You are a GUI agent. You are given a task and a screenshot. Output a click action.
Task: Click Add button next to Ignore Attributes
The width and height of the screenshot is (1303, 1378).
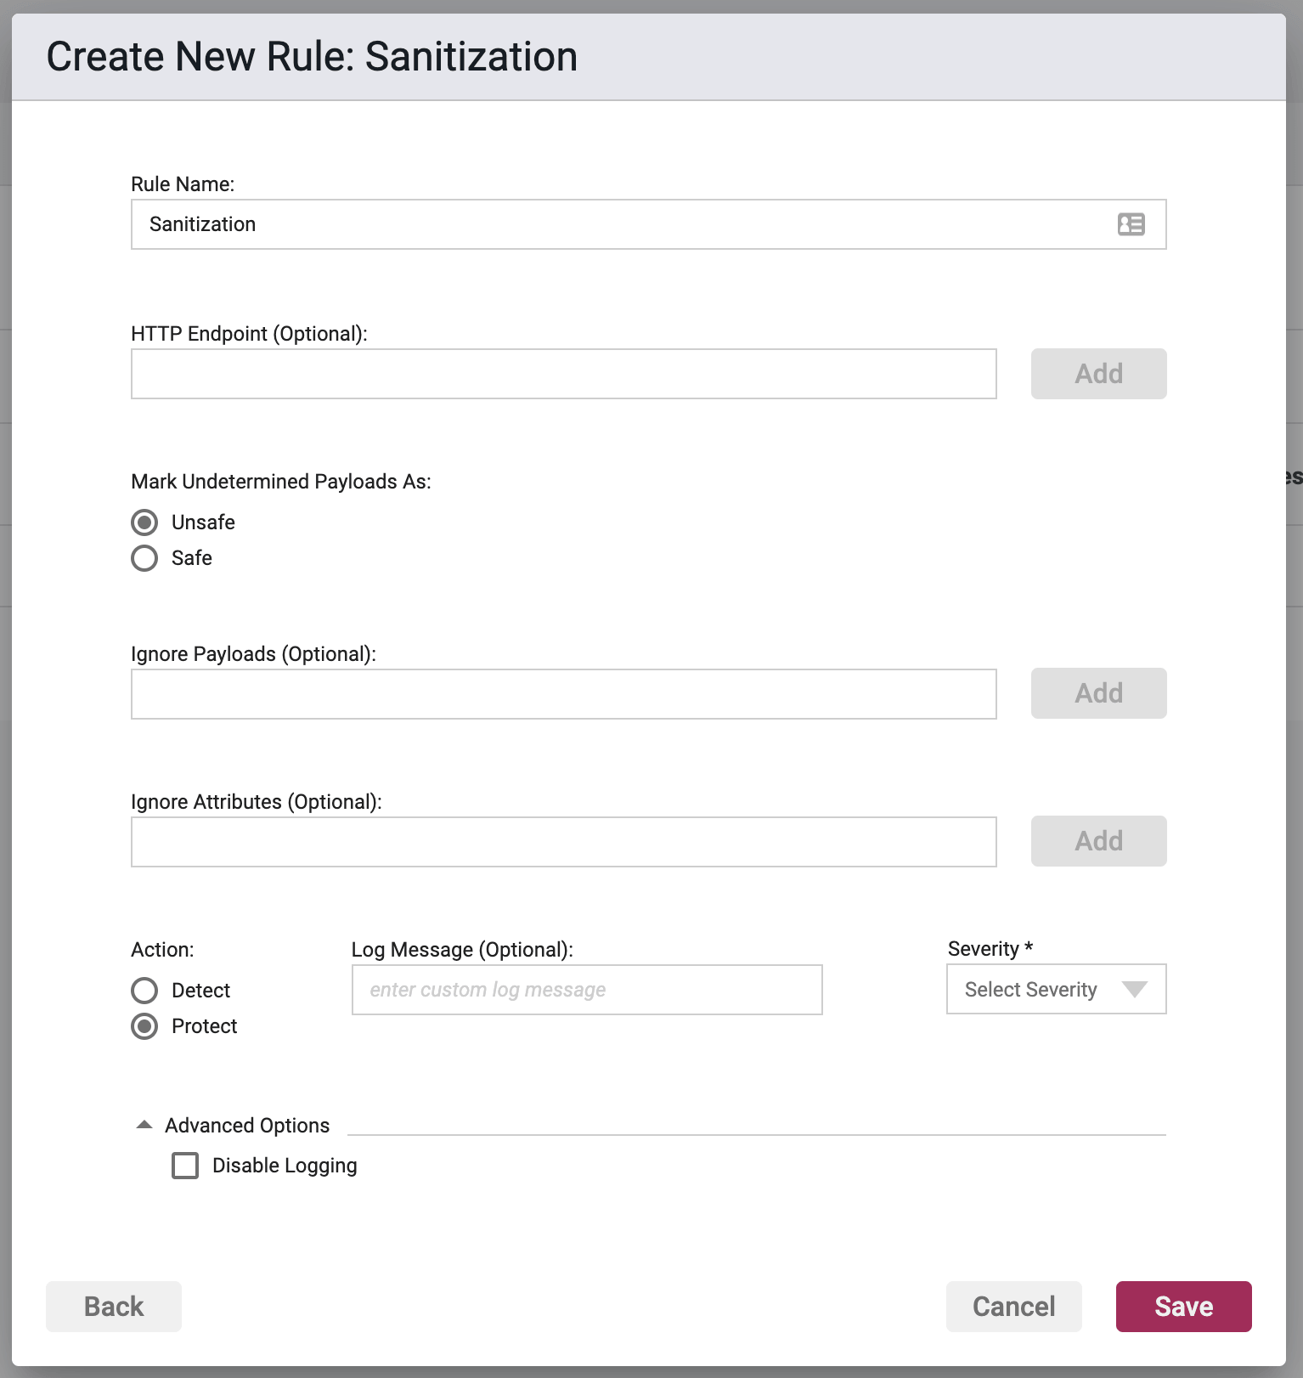click(x=1098, y=841)
